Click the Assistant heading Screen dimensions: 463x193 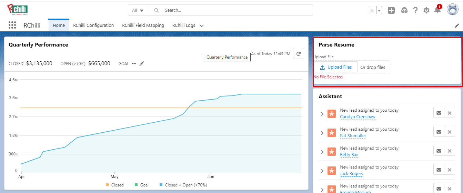(x=330, y=96)
